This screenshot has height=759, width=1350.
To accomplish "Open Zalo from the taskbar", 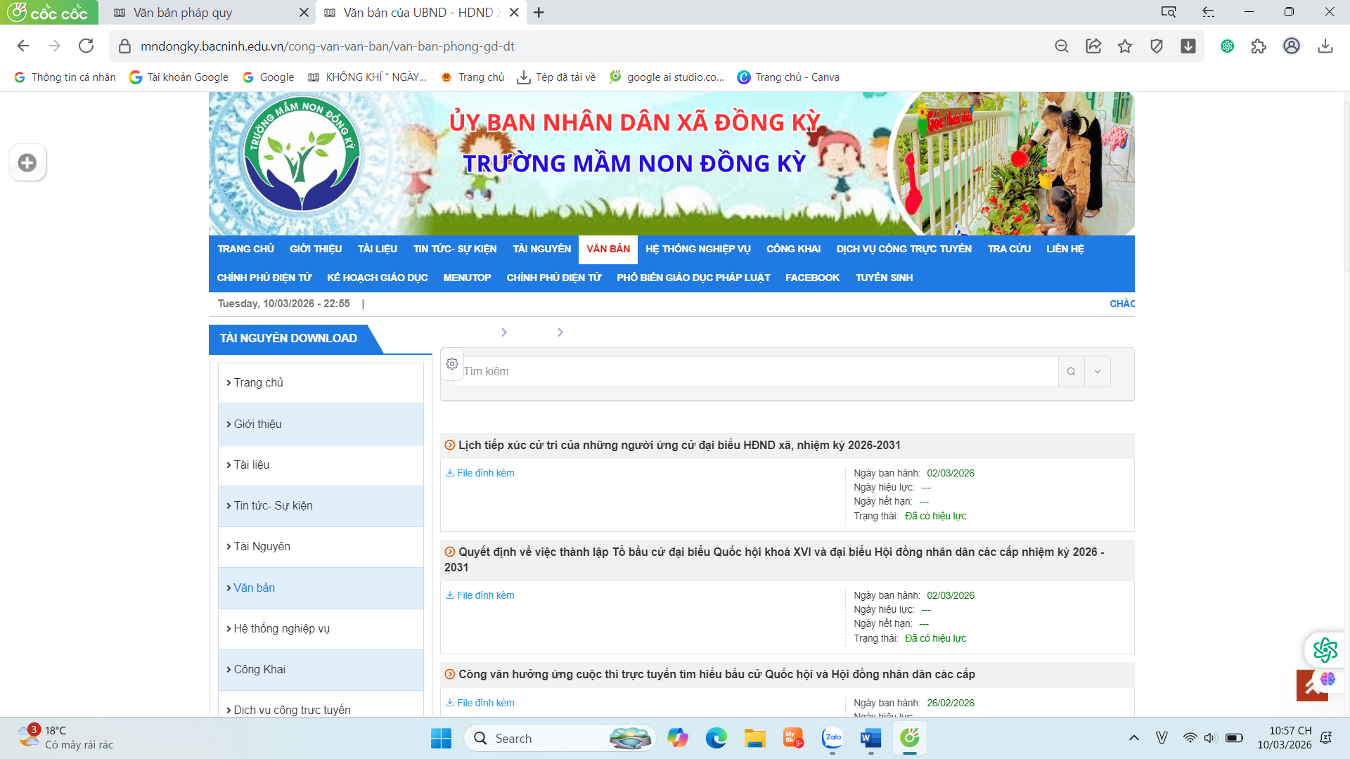I will click(x=832, y=738).
